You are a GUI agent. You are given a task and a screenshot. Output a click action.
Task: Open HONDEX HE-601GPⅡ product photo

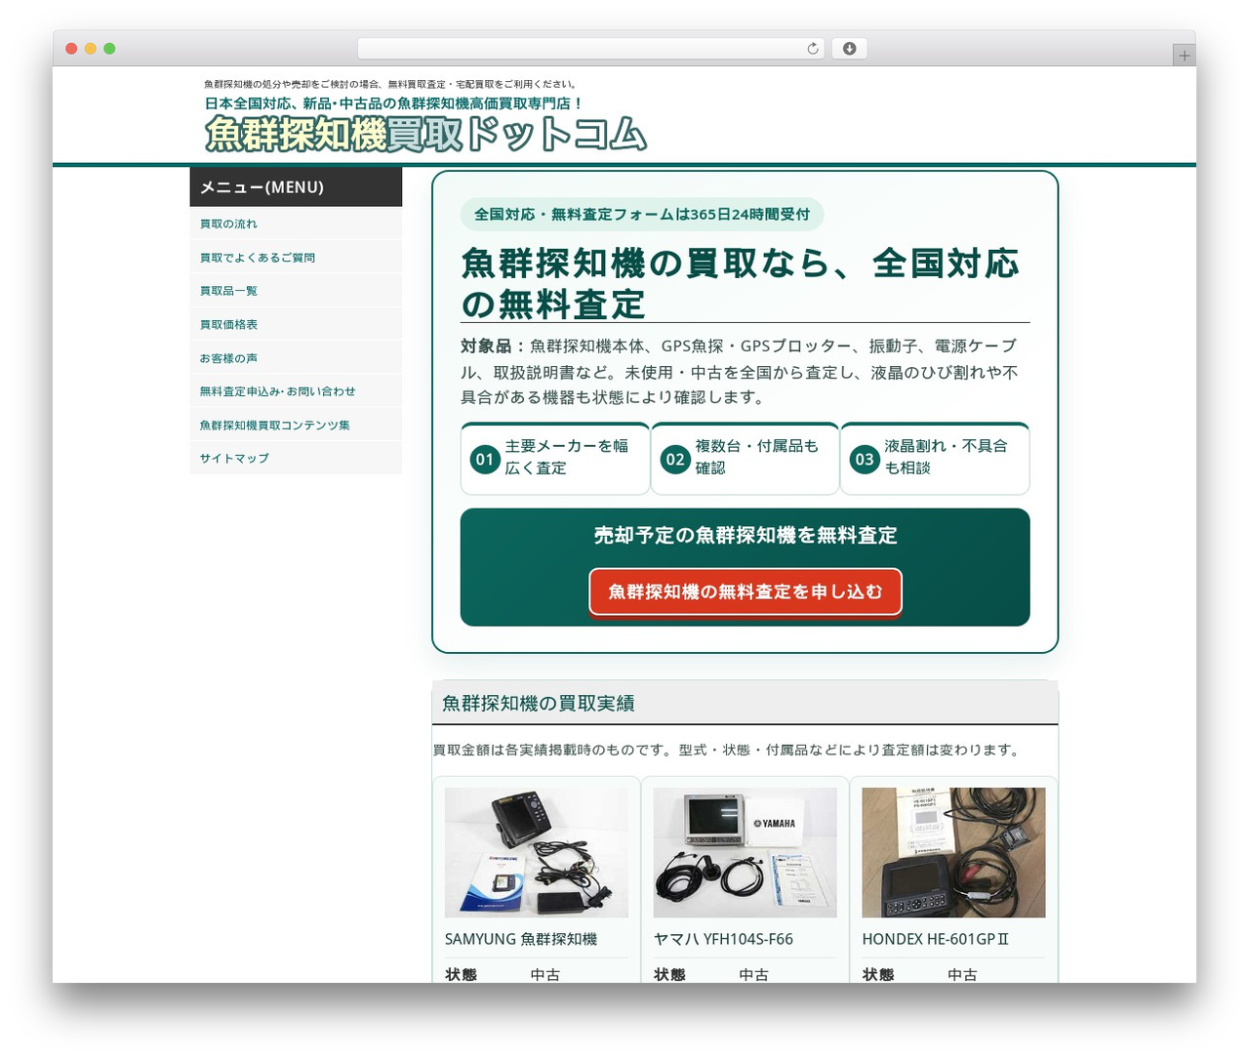click(x=953, y=852)
